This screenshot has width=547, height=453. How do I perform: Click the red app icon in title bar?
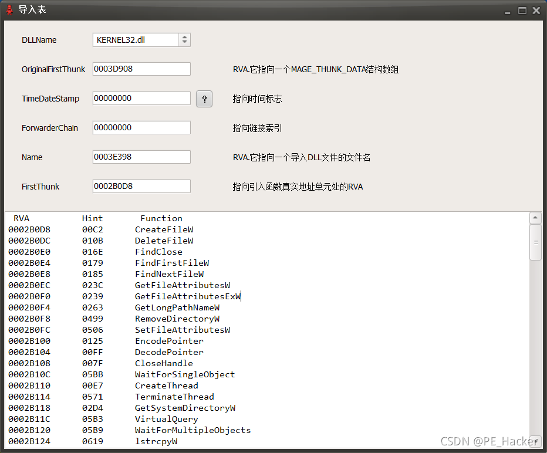(9, 10)
